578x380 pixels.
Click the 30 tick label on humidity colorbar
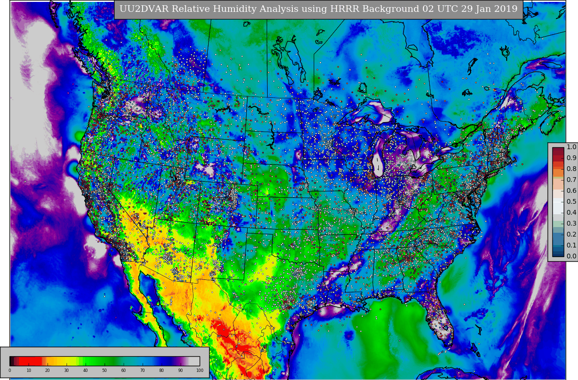click(67, 370)
